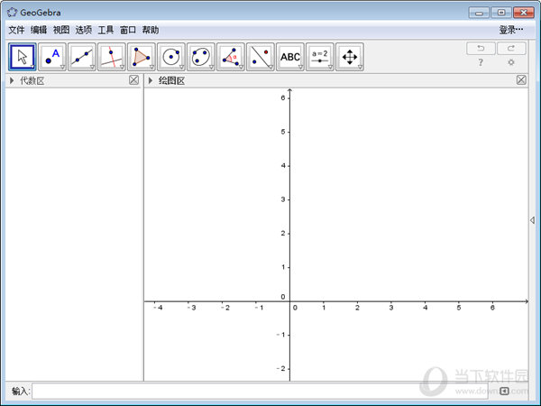
Task: Select the Polygon tool
Action: [x=142, y=57]
